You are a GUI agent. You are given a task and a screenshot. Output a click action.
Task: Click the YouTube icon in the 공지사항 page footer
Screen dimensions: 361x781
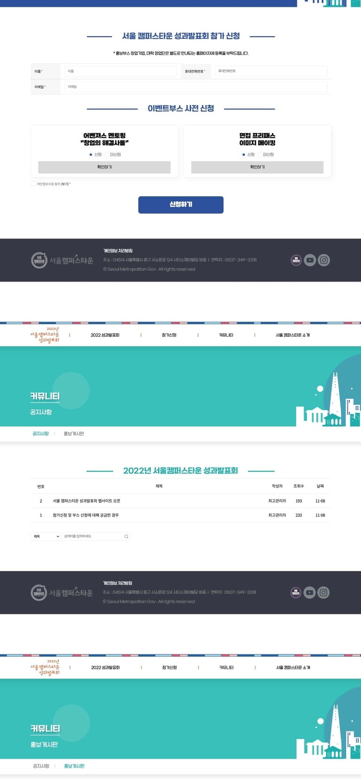310,592
